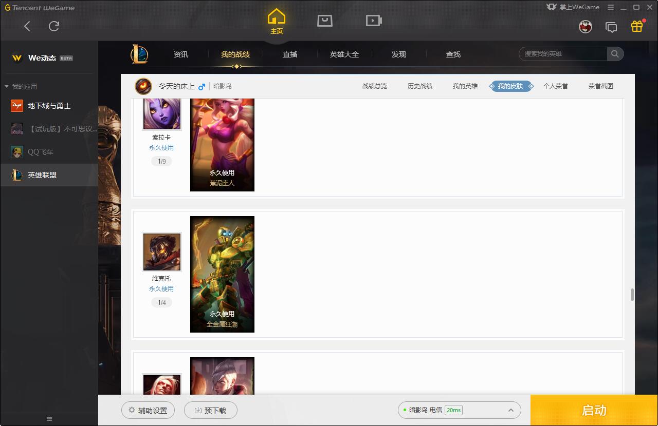The image size is (658, 426).
Task: Click the male gender icon
Action: 202,86
